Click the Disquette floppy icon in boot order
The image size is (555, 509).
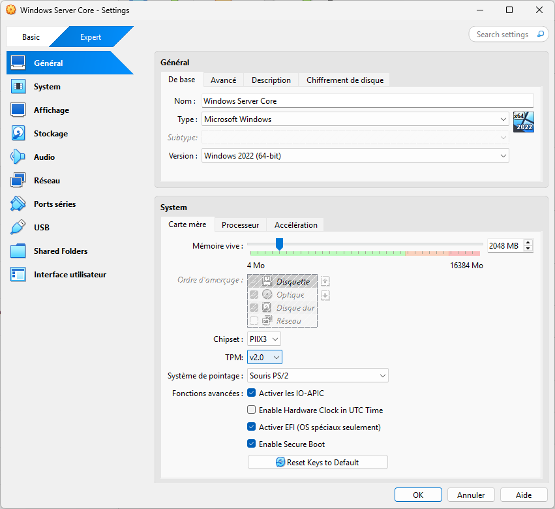(x=267, y=281)
